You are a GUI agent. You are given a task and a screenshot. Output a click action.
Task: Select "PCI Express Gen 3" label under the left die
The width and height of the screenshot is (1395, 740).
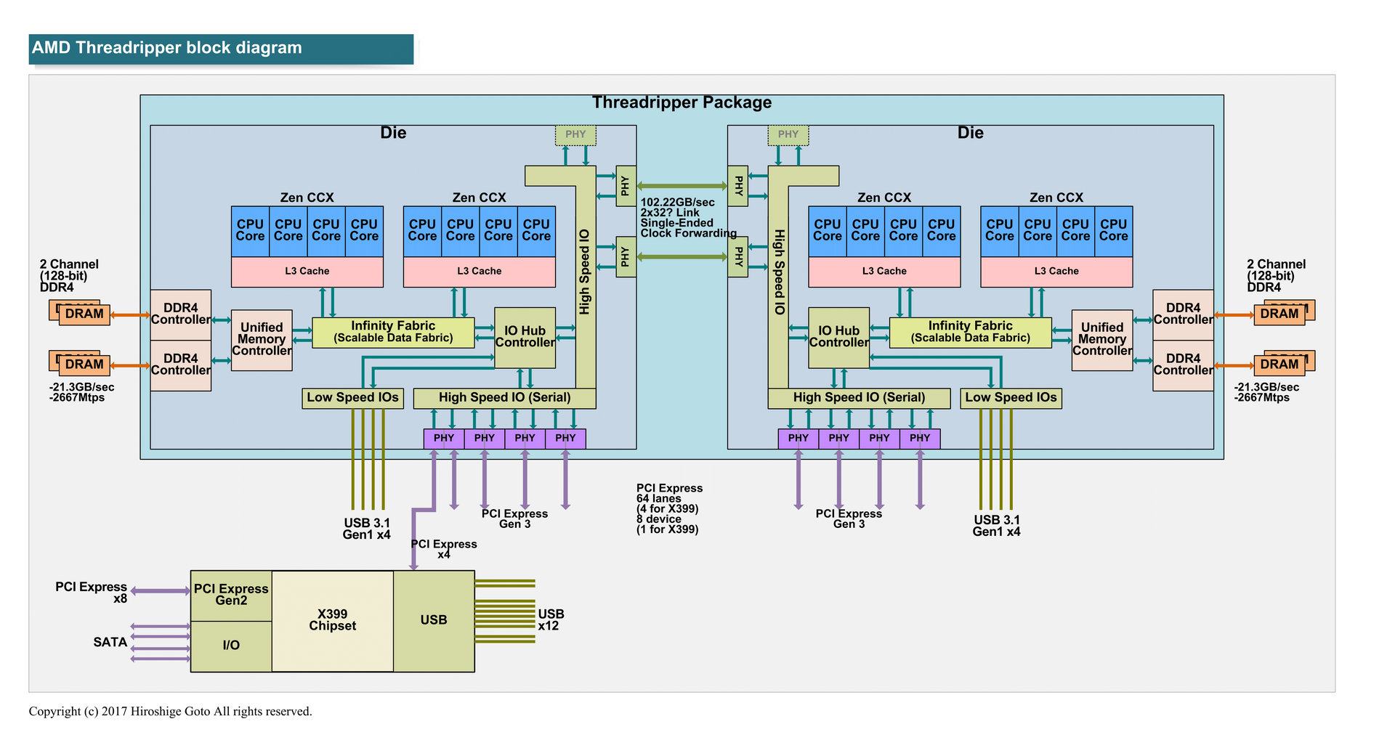tap(514, 519)
